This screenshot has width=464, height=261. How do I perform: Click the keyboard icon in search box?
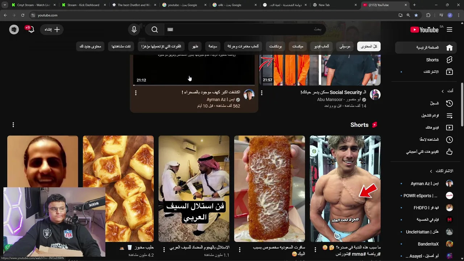point(170,30)
